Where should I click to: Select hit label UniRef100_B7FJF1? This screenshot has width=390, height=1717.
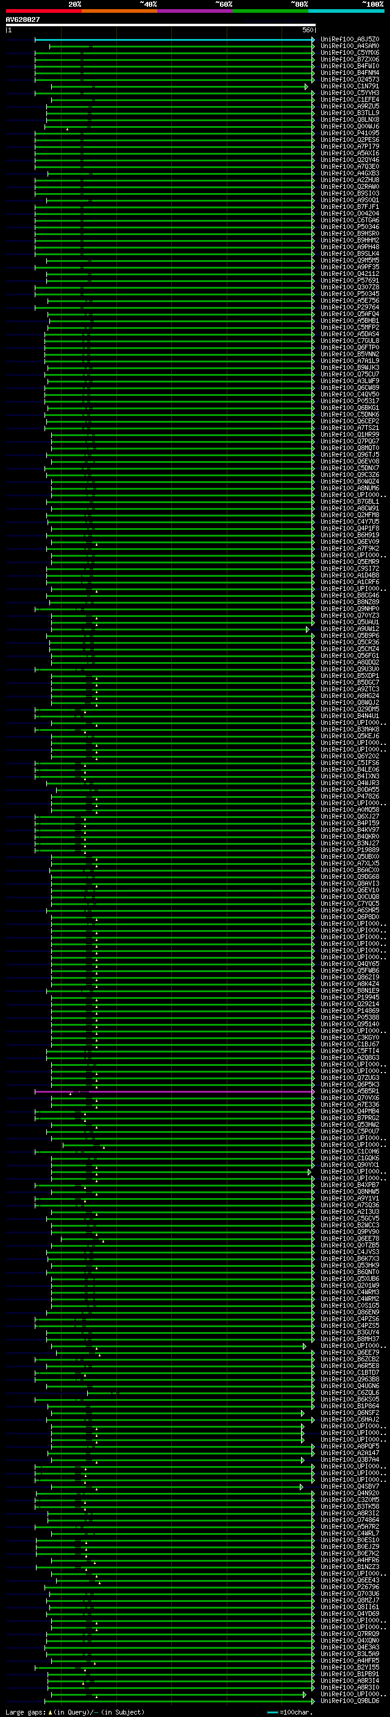pyautogui.click(x=350, y=206)
